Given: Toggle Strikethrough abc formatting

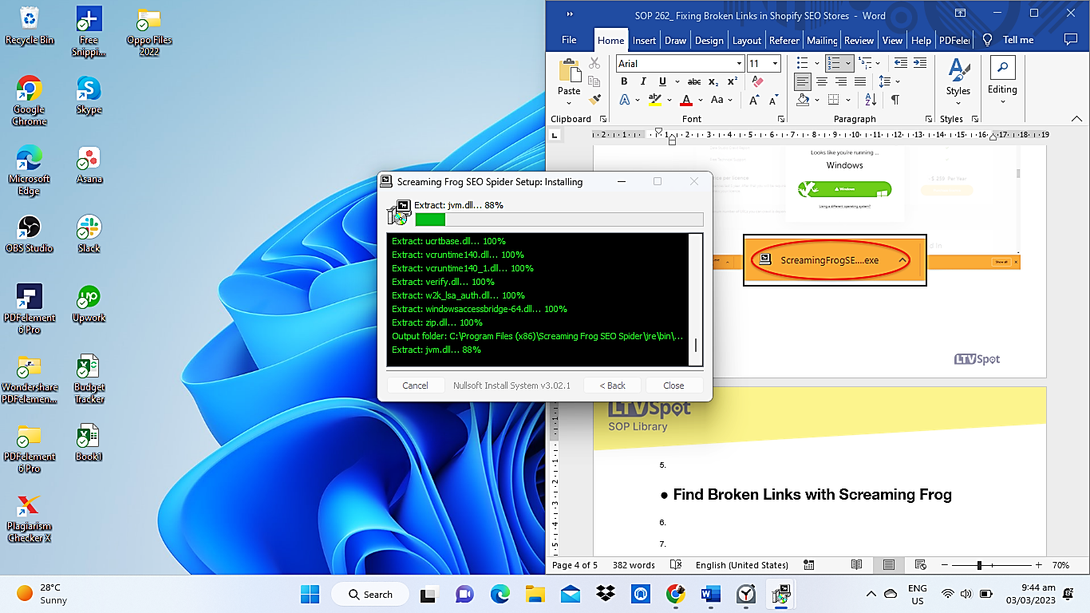Looking at the screenshot, I should coord(694,81).
